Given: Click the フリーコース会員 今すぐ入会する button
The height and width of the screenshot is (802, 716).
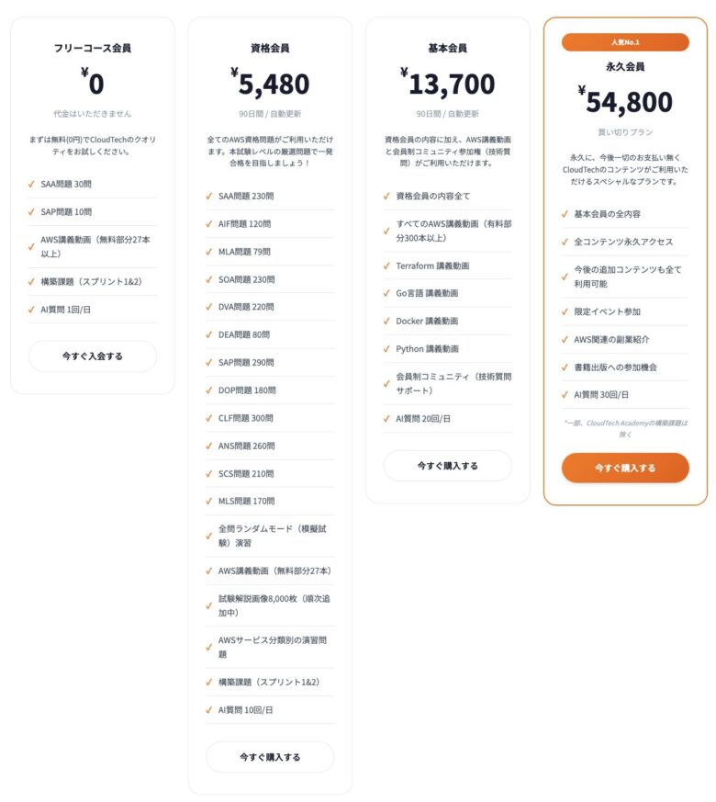Looking at the screenshot, I should pos(92,356).
